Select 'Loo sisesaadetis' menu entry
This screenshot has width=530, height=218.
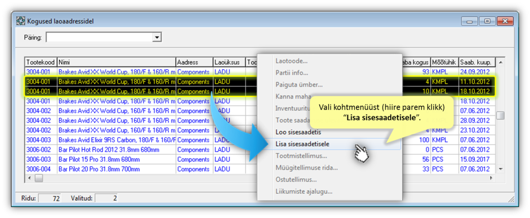click(x=299, y=132)
